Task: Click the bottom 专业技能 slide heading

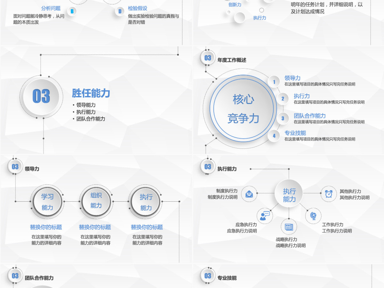Action: click(x=227, y=278)
